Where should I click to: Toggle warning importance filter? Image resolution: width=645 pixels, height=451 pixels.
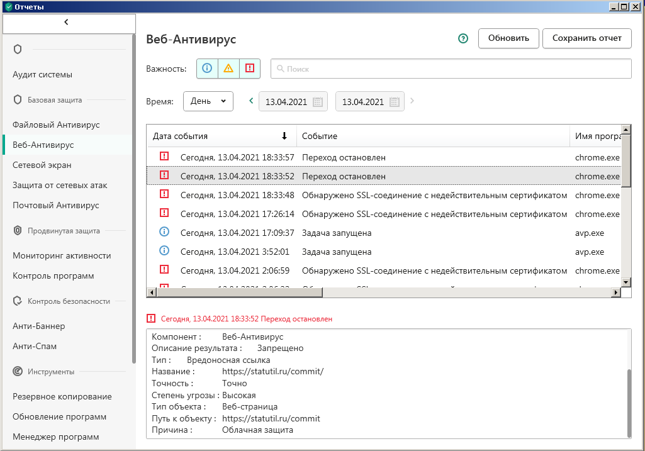[228, 69]
